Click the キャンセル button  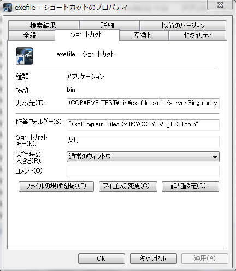[x=154, y=258]
